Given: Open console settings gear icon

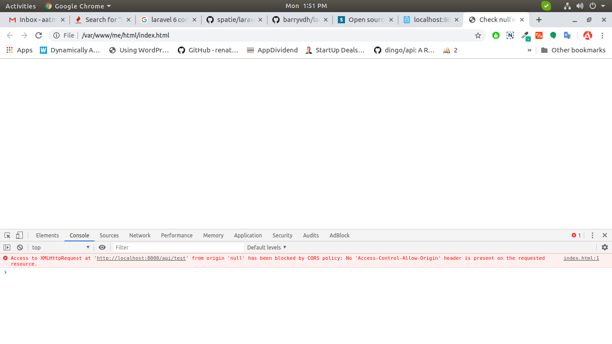Looking at the screenshot, I should [605, 247].
